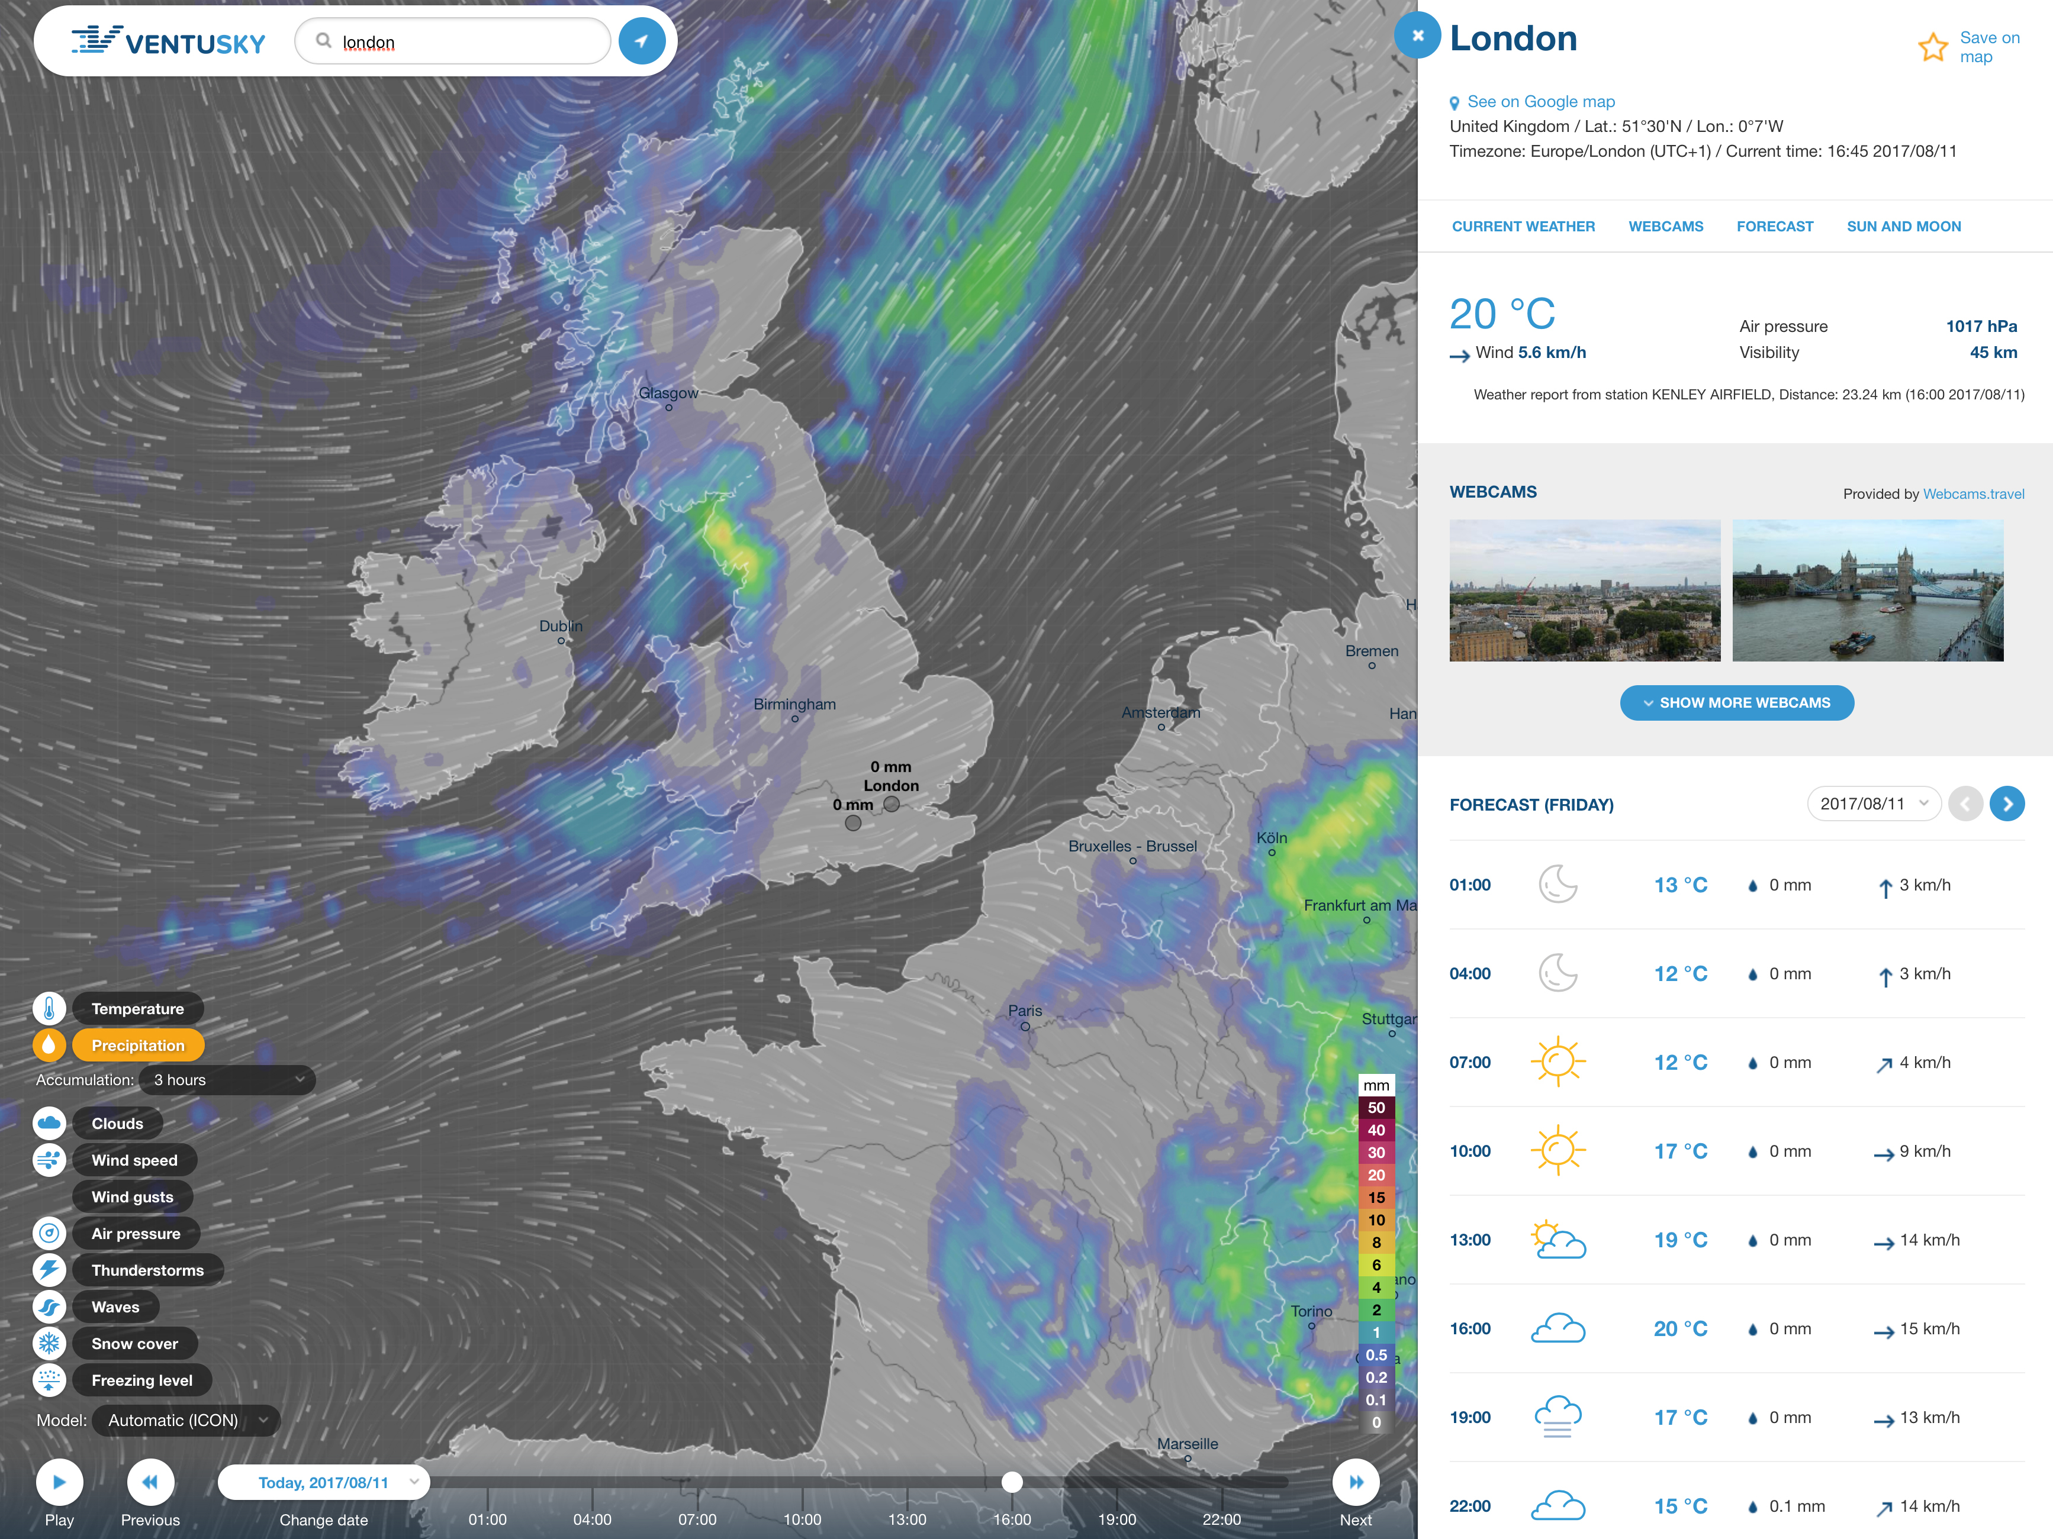Screen dimensions: 2053x1539
Task: Expand the 2017/08/11 forecast date dropdown
Action: coord(1873,804)
